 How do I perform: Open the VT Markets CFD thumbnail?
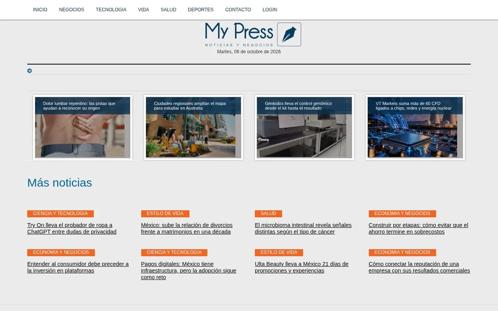click(415, 128)
